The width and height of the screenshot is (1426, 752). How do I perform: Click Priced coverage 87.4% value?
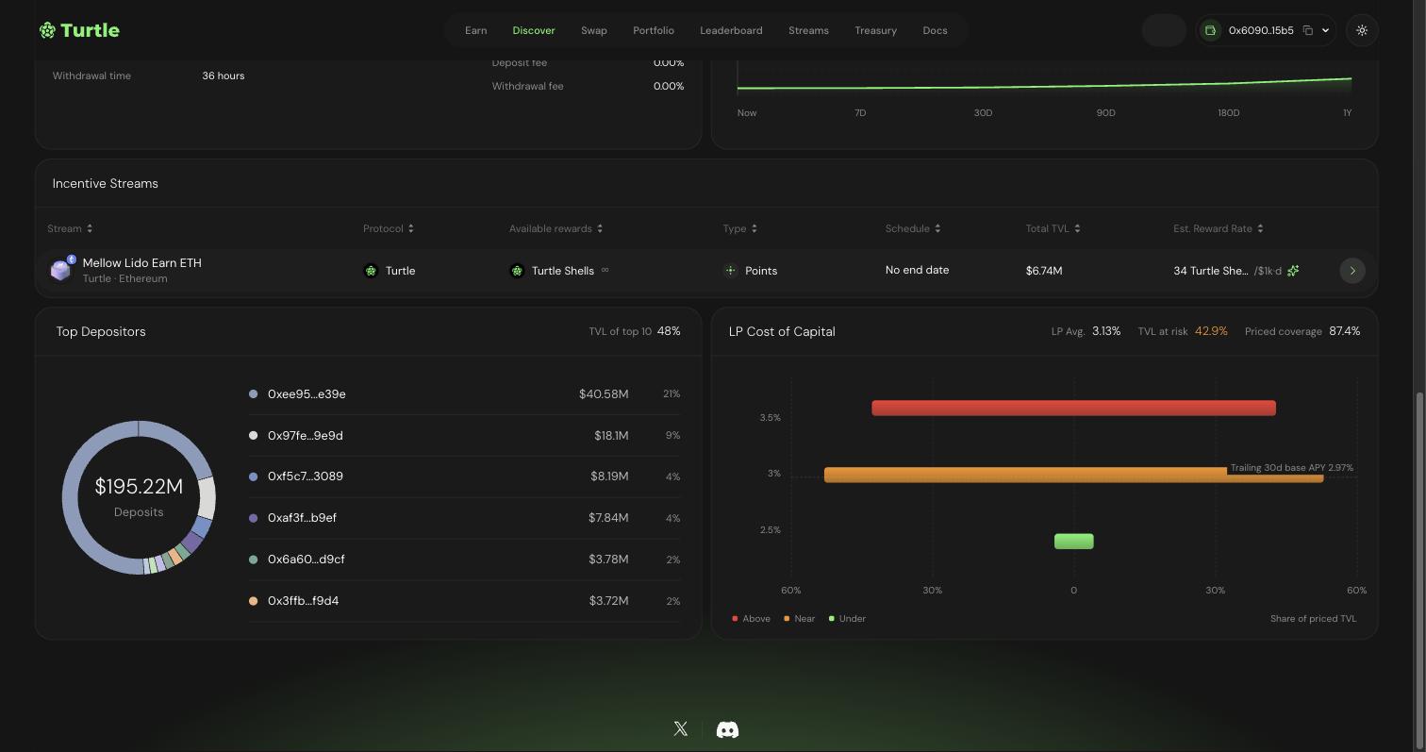1345,331
